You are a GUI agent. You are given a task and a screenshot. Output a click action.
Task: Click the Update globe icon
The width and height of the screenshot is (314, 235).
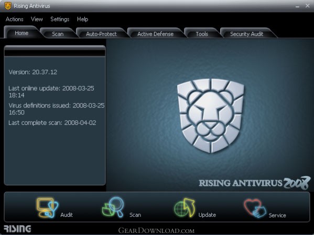click(185, 208)
